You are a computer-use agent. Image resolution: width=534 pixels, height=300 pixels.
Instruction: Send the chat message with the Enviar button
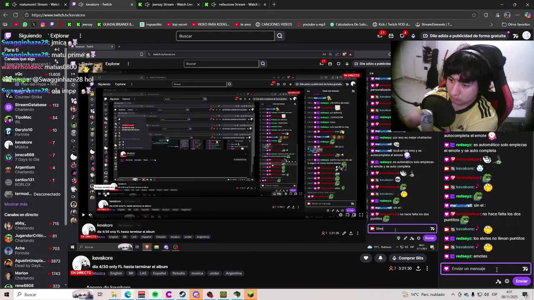[x=521, y=281]
